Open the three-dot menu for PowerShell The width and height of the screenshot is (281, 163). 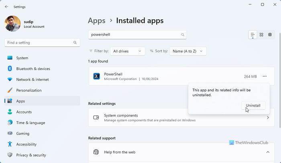tap(265, 76)
